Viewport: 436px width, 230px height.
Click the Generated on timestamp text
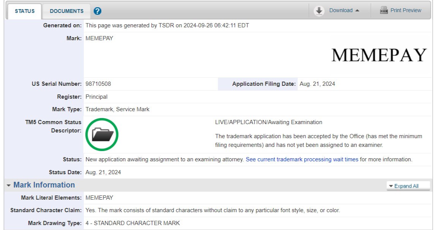click(x=167, y=25)
